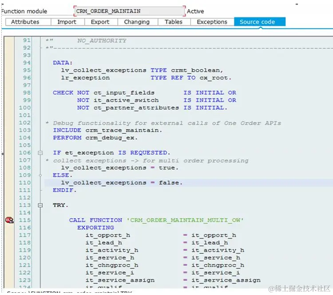
Task: Click the 'PERFORM crm_debug_ex.' statement
Action: (95, 138)
